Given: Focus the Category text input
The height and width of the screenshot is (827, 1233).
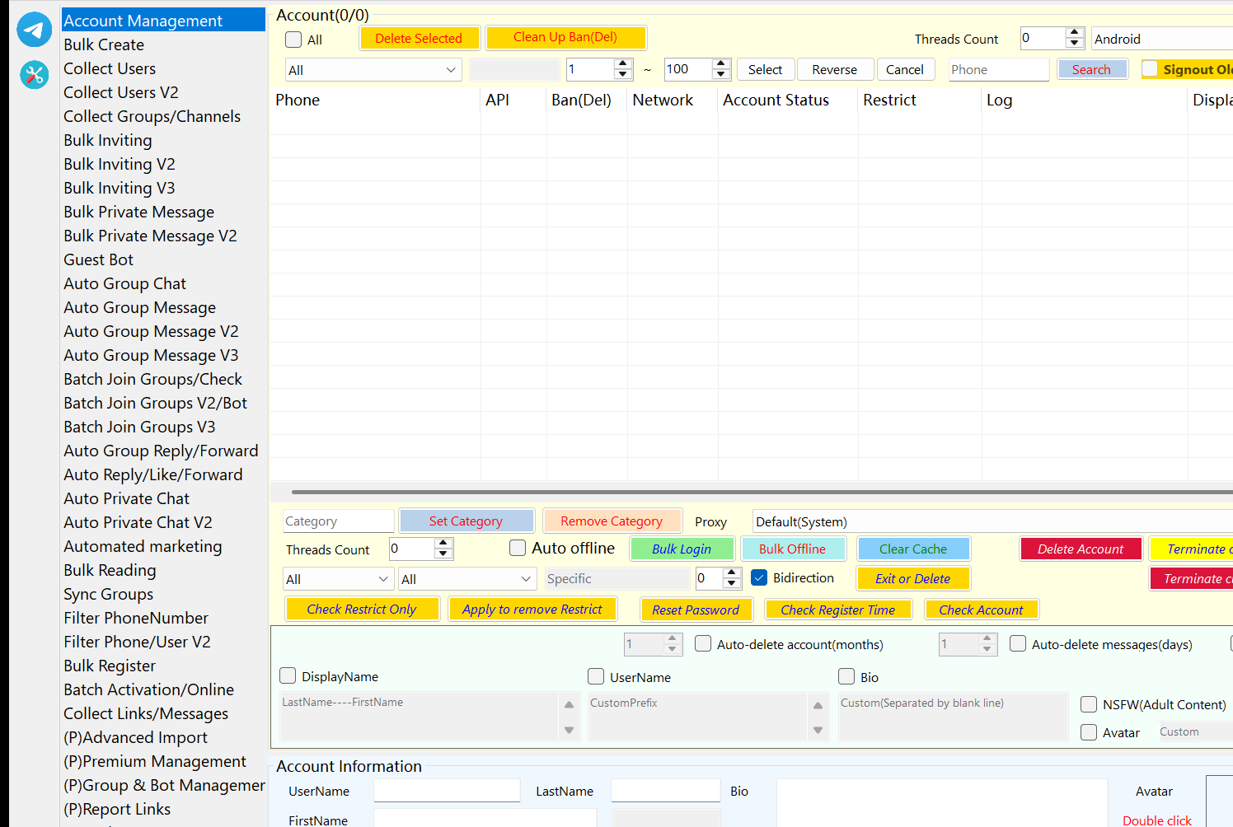Looking at the screenshot, I should pos(338,521).
